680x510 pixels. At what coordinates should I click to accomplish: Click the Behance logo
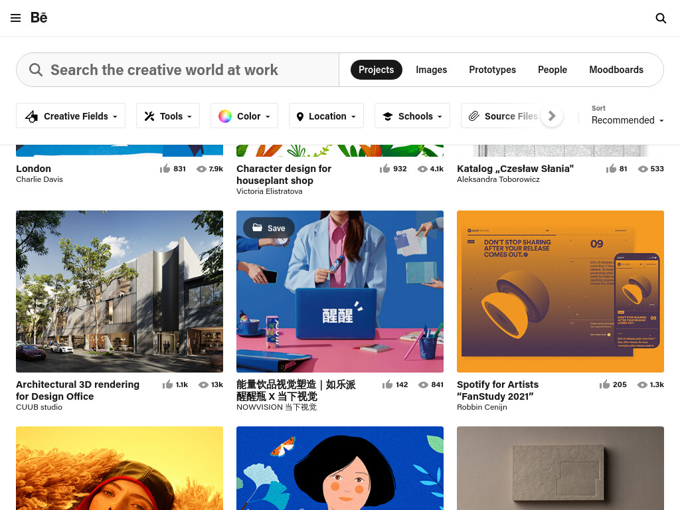(39, 17)
